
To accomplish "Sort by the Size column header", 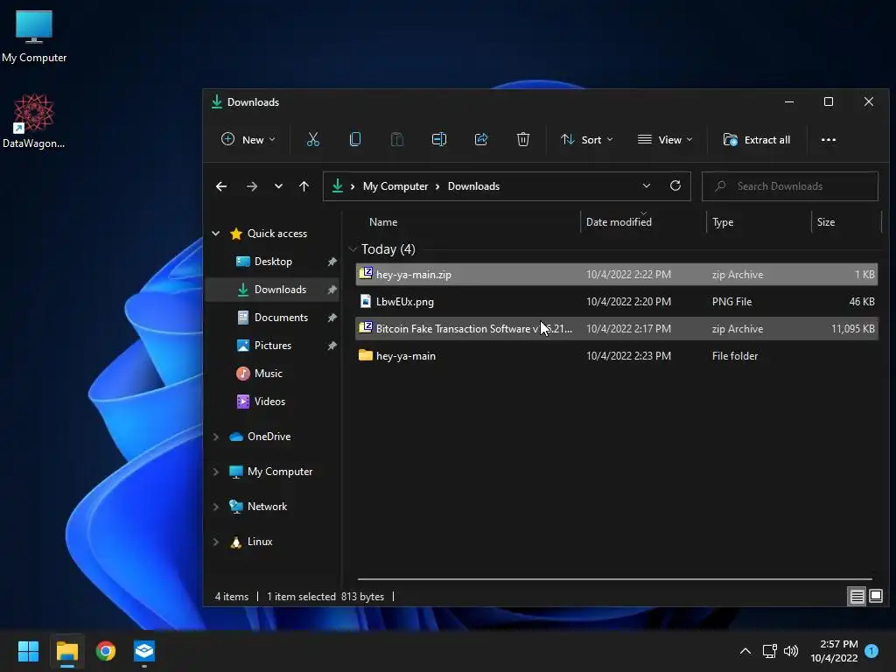I will pos(826,222).
